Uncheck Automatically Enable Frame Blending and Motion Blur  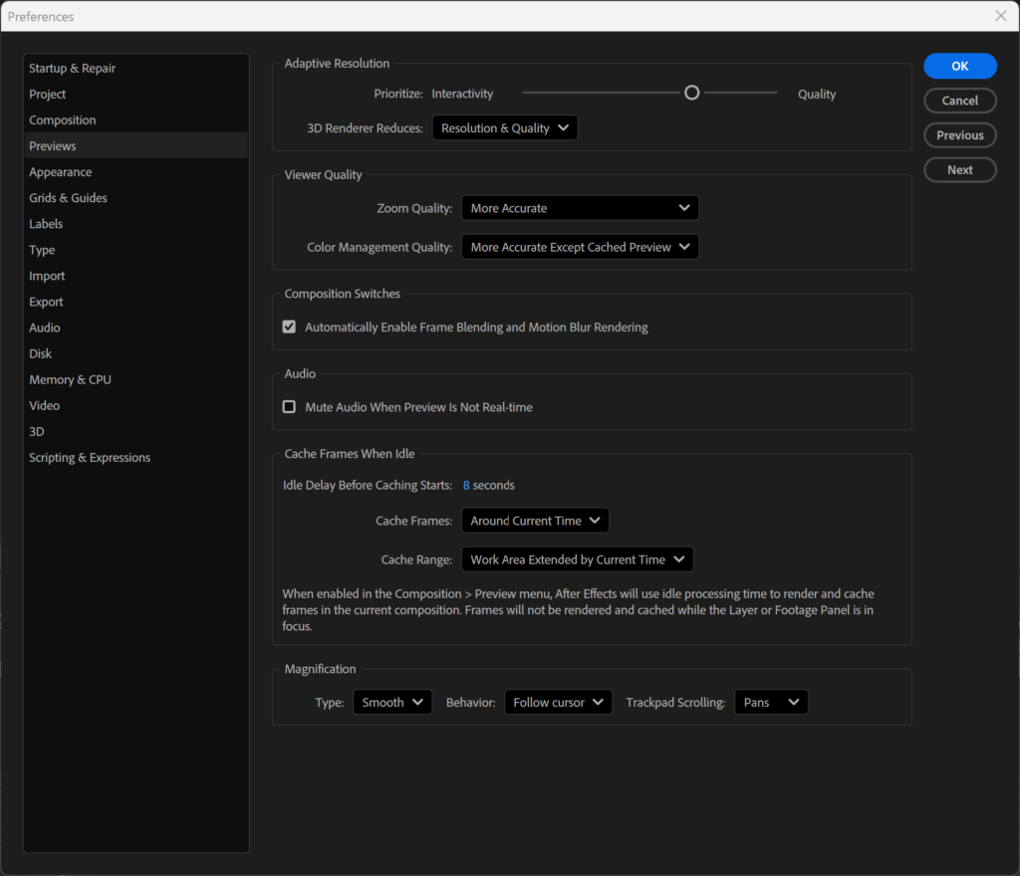pyautogui.click(x=289, y=327)
